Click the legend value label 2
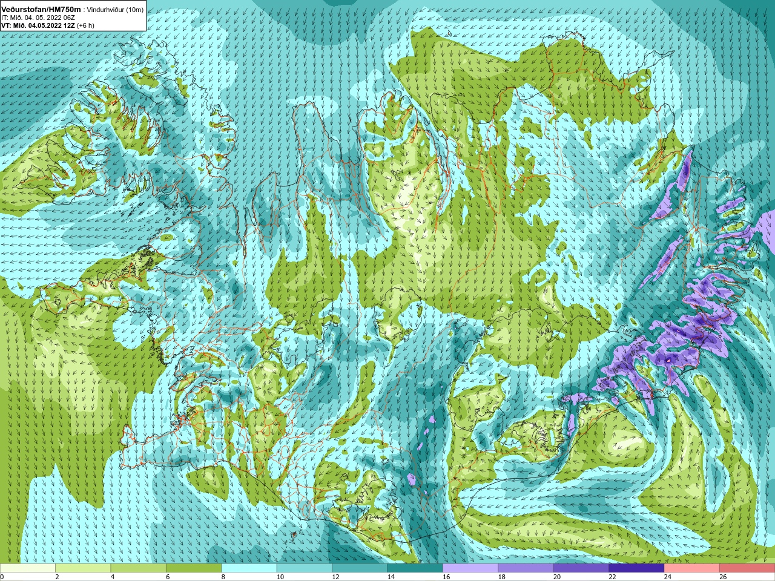 [x=57, y=577]
